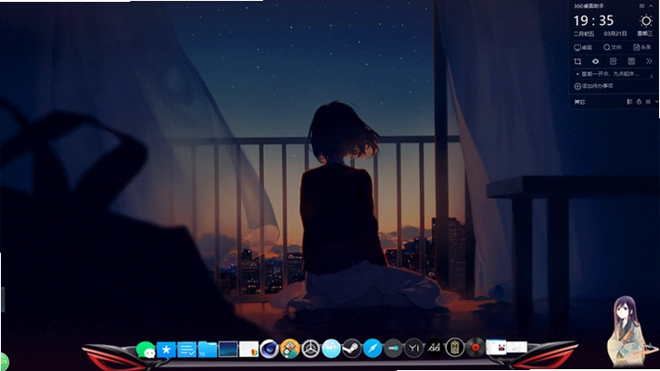
Task: Click the anime girl desktop mascot
Action: pyautogui.click(x=629, y=332)
